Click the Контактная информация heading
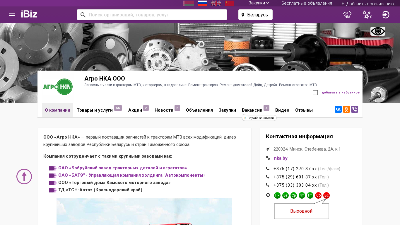 click(x=299, y=137)
